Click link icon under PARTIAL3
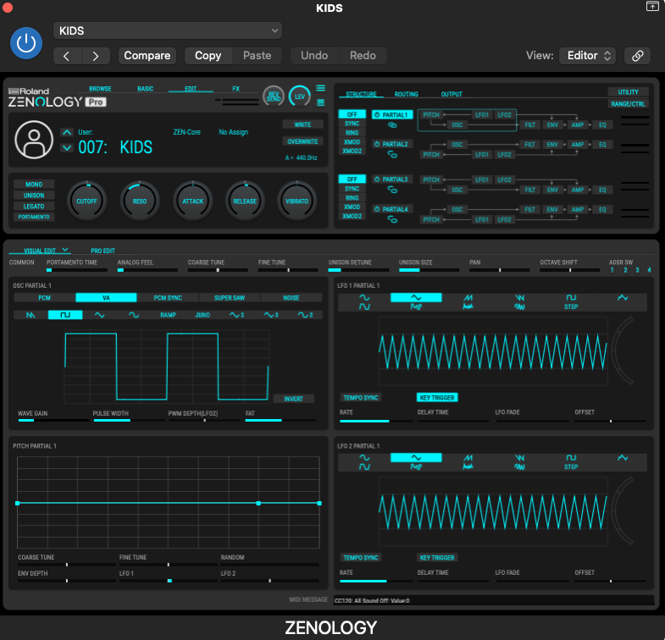Image resolution: width=665 pixels, height=640 pixels. click(392, 190)
